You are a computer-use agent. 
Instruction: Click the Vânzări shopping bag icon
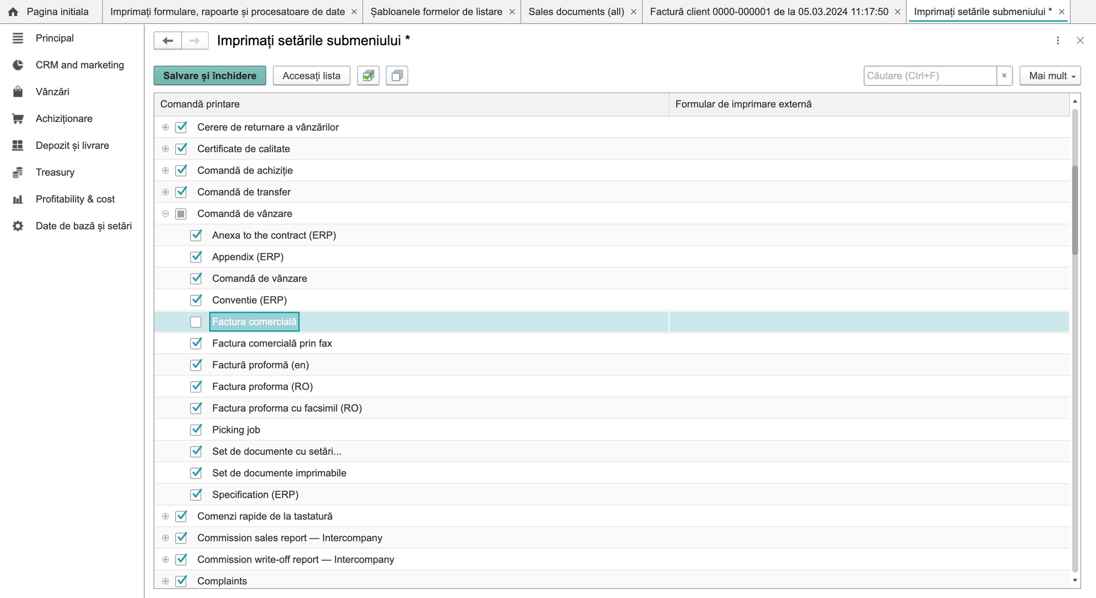pos(18,92)
